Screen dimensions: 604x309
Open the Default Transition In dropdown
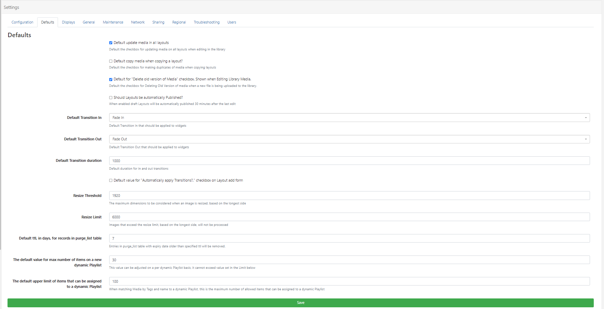pyautogui.click(x=349, y=118)
